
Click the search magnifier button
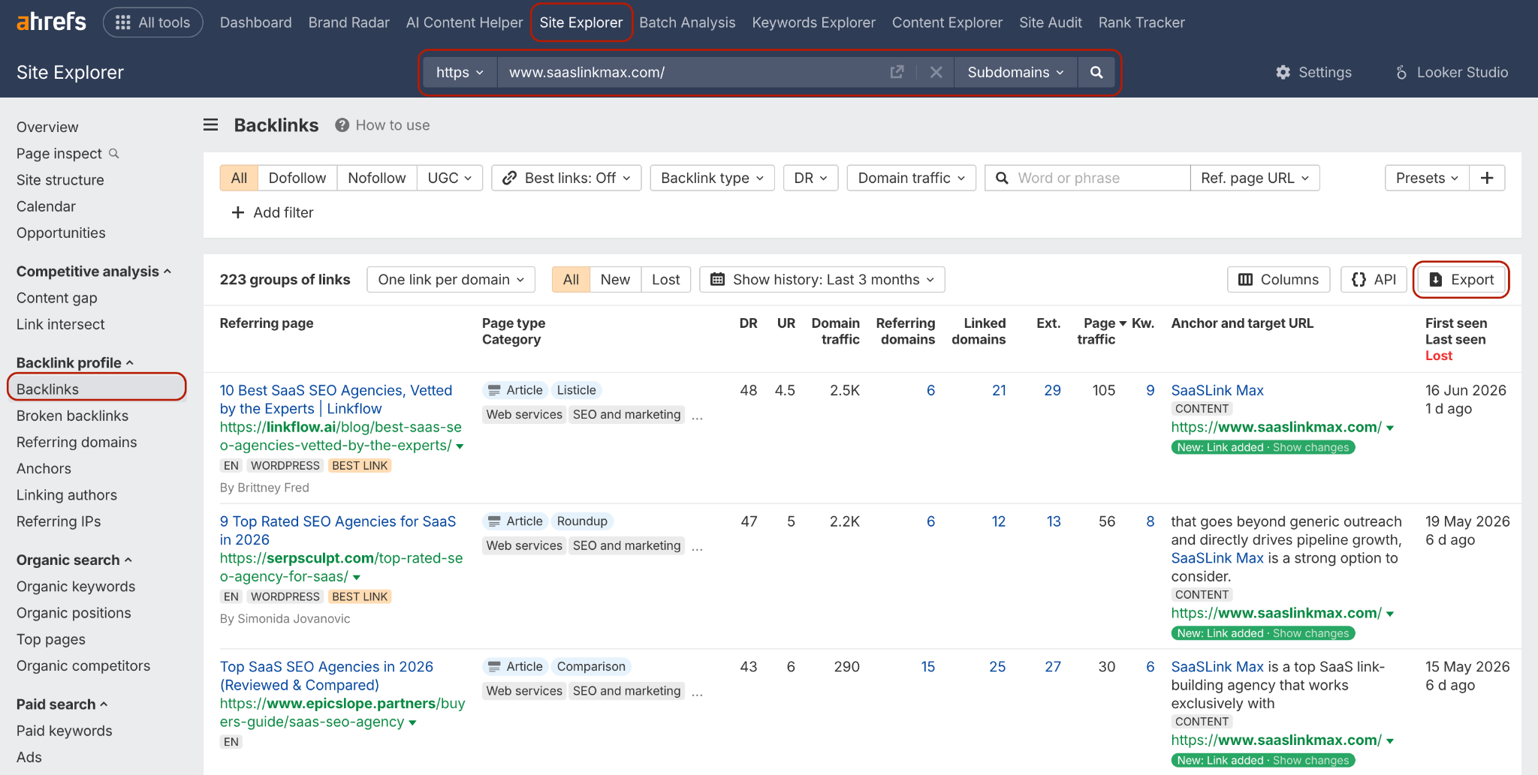[1096, 72]
